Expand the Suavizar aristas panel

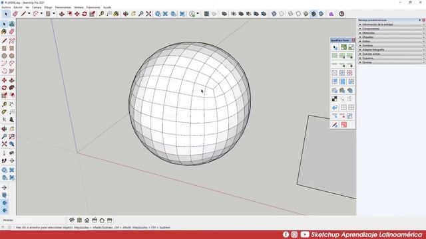[391, 54]
